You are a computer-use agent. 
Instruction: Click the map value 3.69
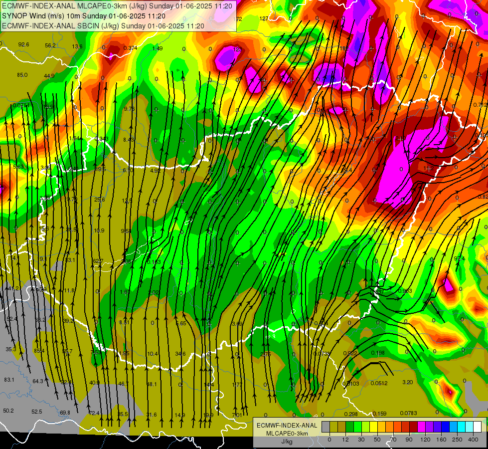pyautogui.click(x=237, y=324)
